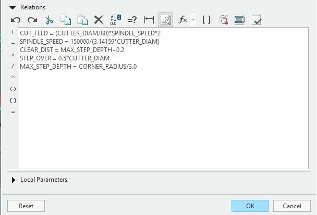Click the CUT_FEED relation line
This screenshot has height=215, width=317.
[x=90, y=33]
